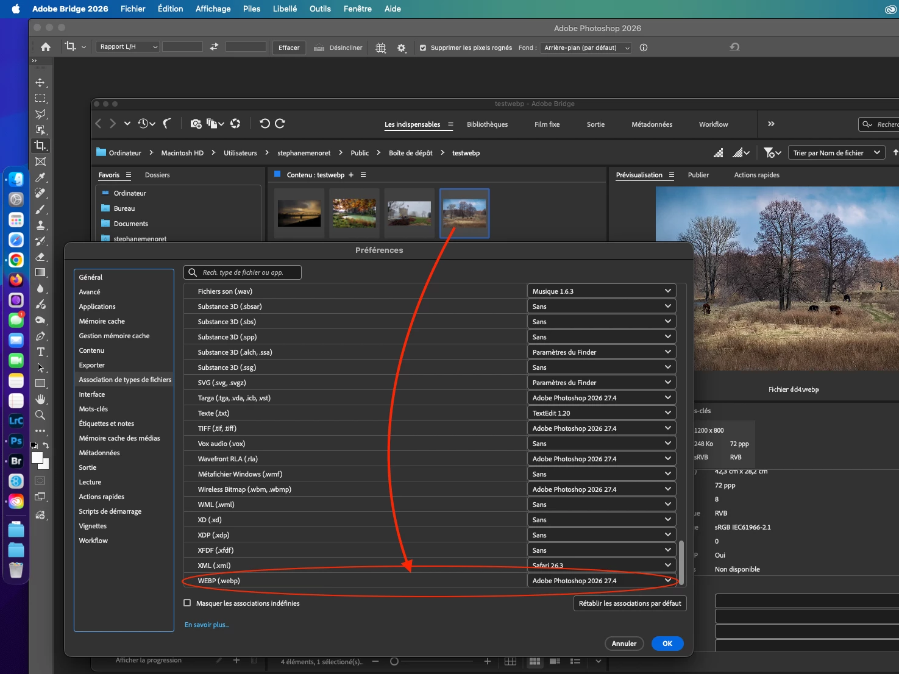Click the Bridge thumbnail size slider
899x674 pixels.
394,661
